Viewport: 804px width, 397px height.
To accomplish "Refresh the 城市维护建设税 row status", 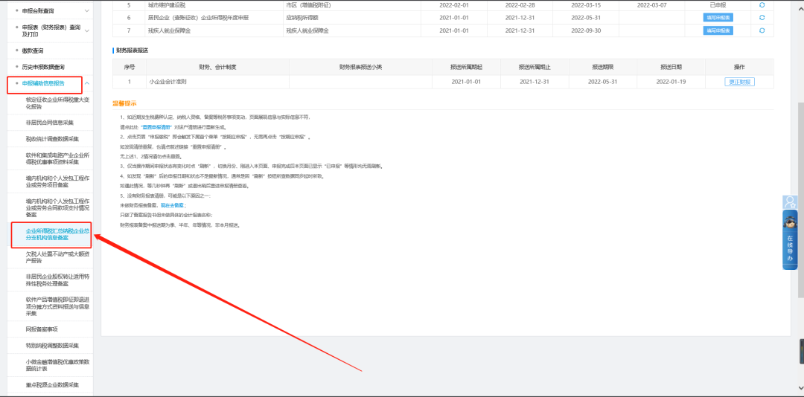I will coord(762,4).
